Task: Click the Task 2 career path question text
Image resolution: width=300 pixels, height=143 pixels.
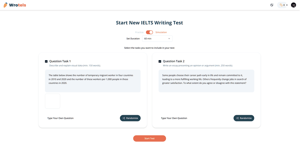Action: coord(204,79)
